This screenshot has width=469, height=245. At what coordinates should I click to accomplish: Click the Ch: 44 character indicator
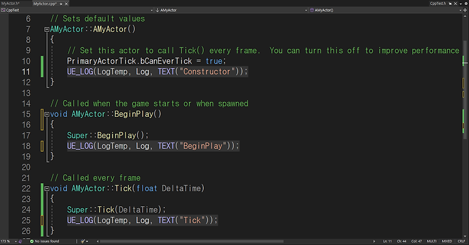coord(401,241)
